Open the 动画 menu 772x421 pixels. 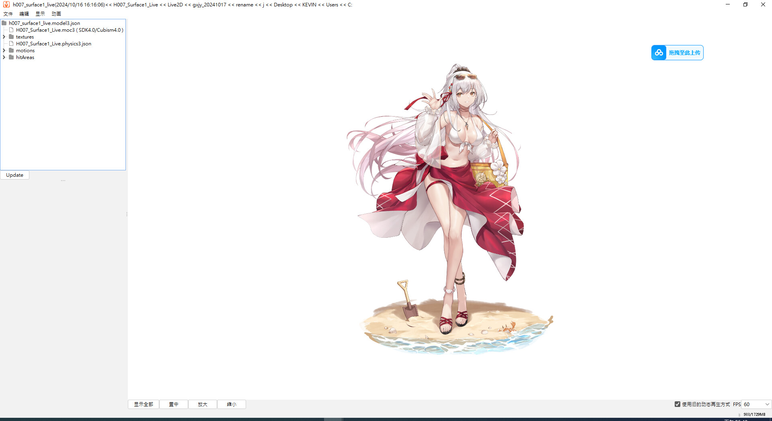click(x=56, y=14)
